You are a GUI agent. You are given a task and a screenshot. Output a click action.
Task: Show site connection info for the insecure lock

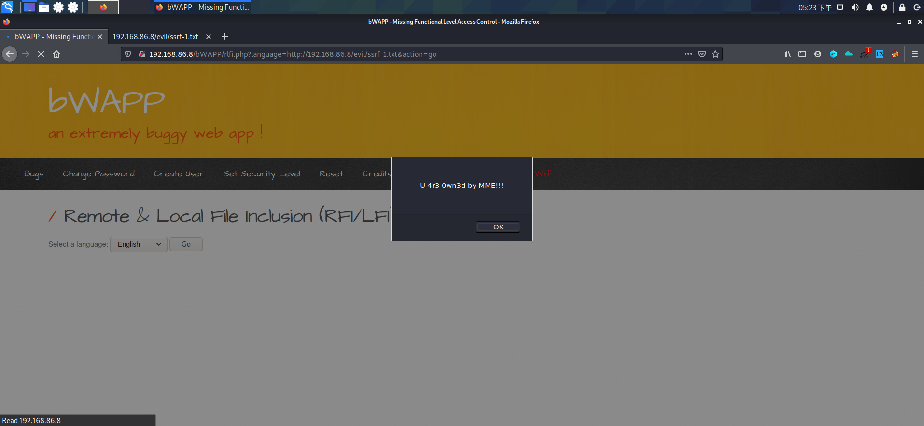tap(142, 54)
